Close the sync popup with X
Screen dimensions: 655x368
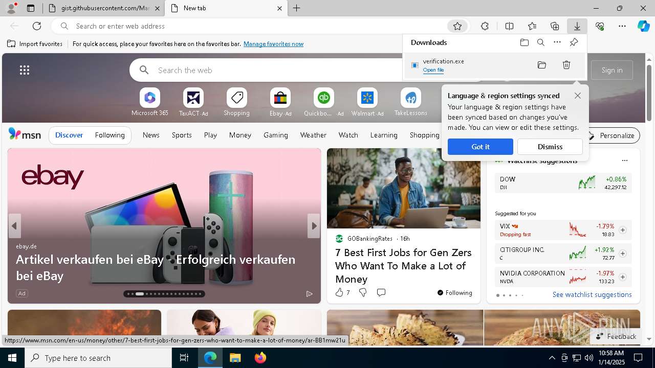pos(578,96)
